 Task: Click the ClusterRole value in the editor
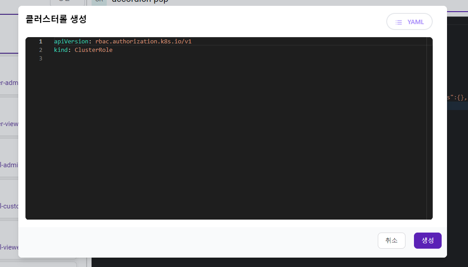[93, 50]
